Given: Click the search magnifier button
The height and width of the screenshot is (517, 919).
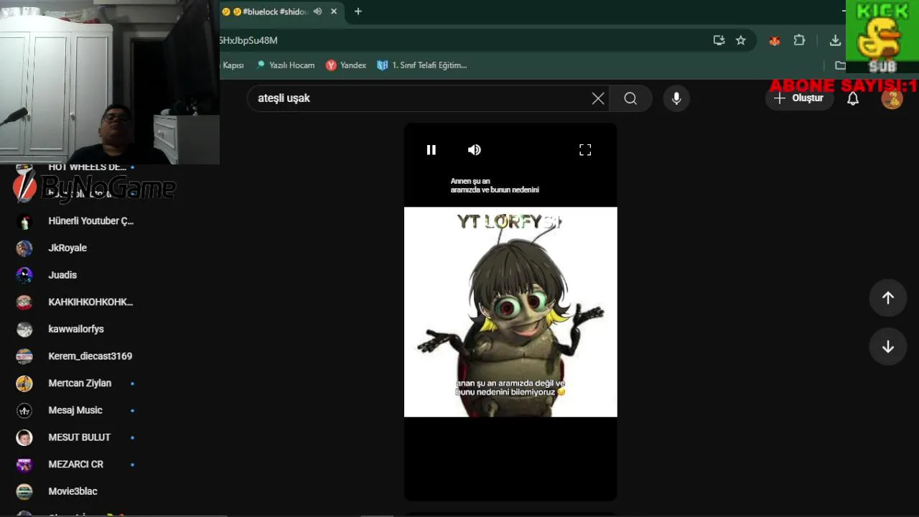Looking at the screenshot, I should [630, 98].
